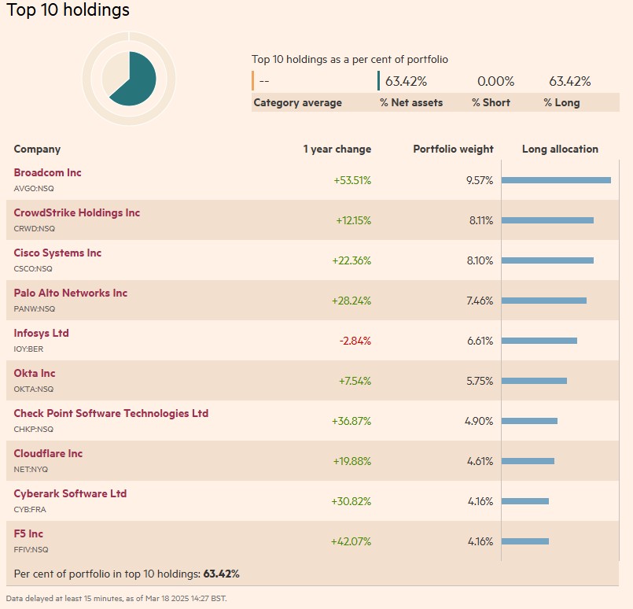633x609 pixels.
Task: Click the 'Company' column header
Action: tap(37, 149)
